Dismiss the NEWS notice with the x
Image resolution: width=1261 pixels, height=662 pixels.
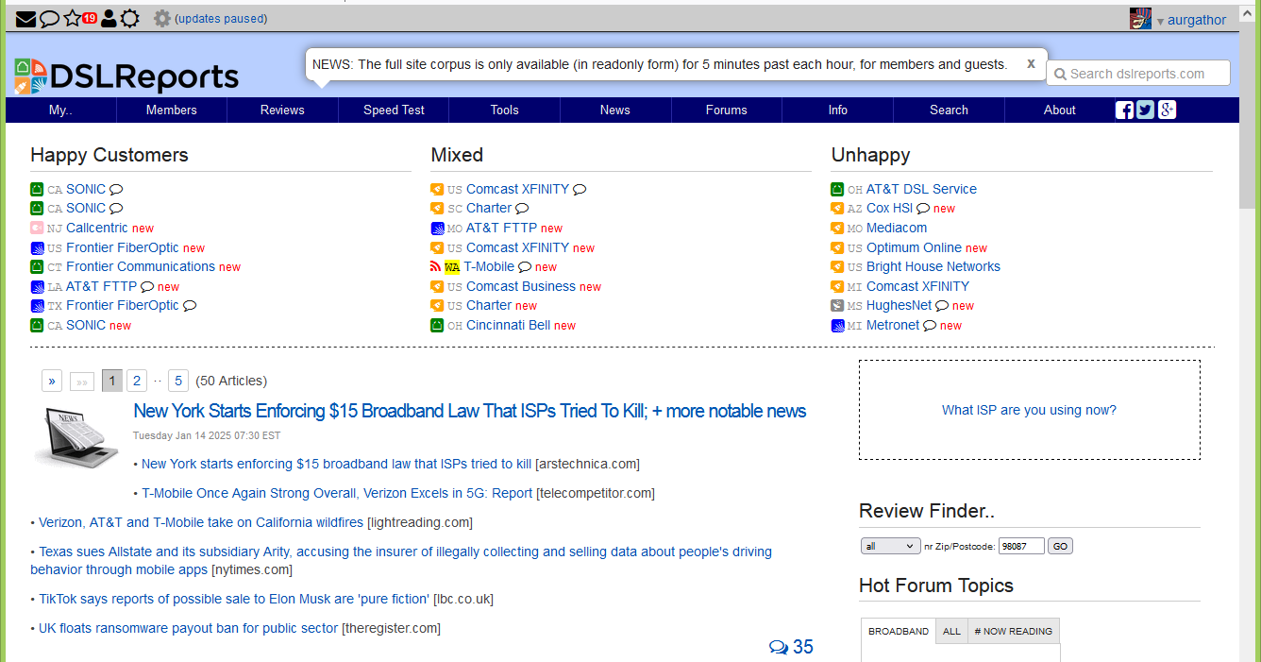point(1031,63)
